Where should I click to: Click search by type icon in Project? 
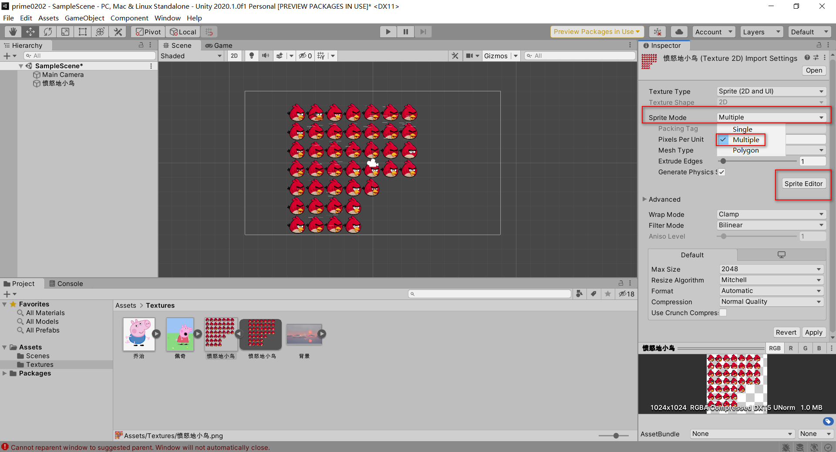(579, 294)
